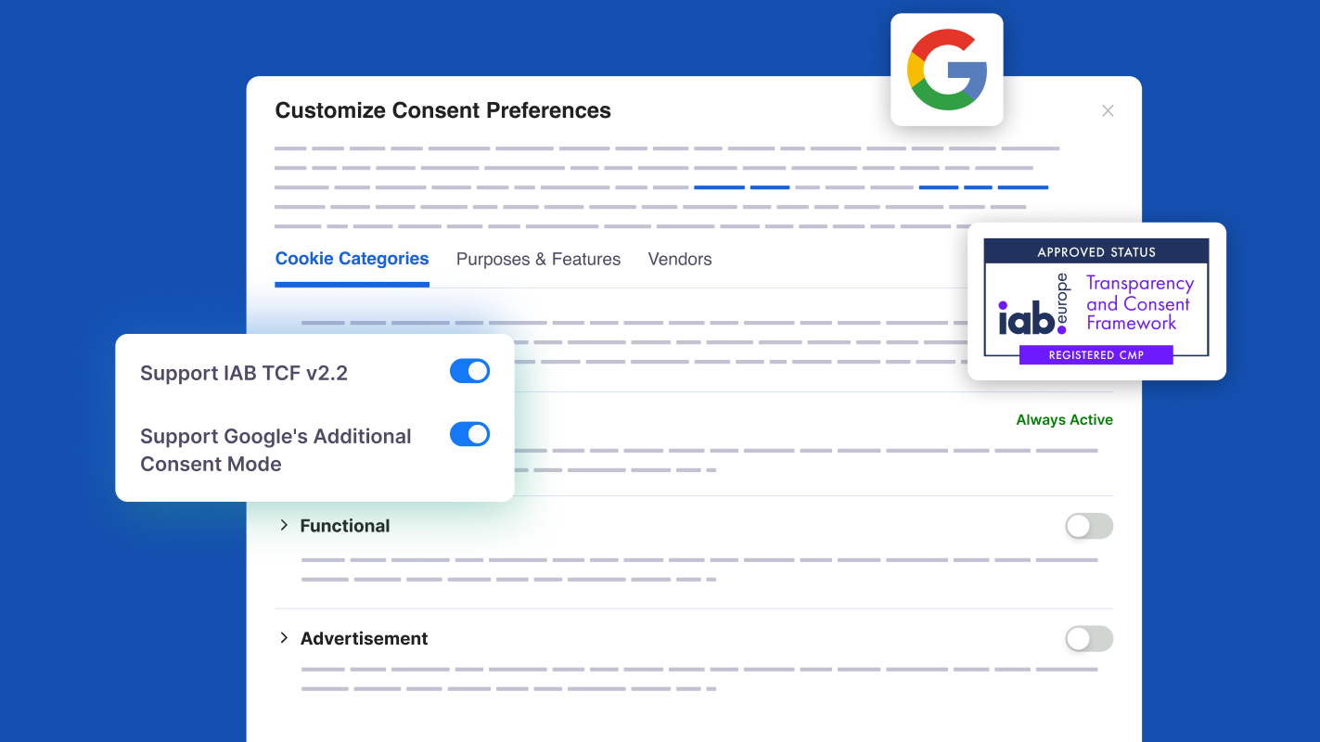This screenshot has width=1320, height=742.
Task: Switch to the Purposes & Features tab
Action: pos(538,259)
